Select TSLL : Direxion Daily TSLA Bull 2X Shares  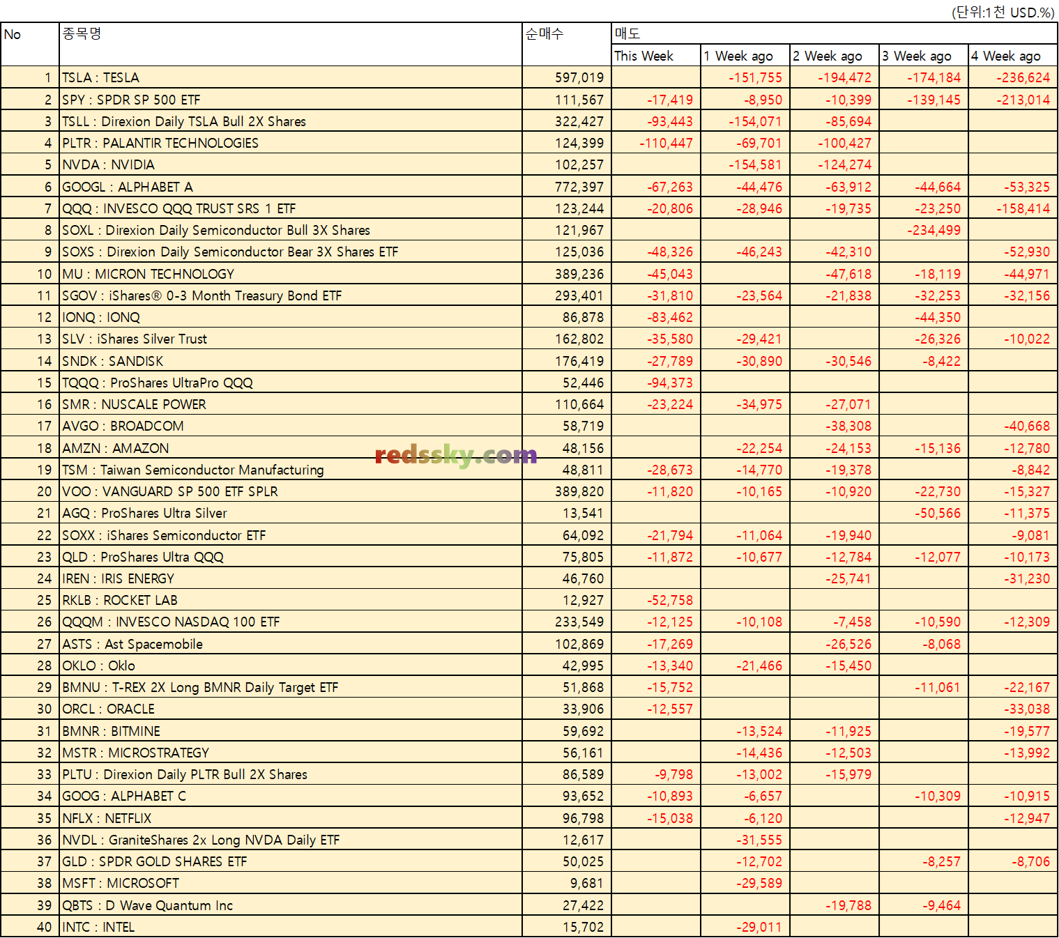184,121
